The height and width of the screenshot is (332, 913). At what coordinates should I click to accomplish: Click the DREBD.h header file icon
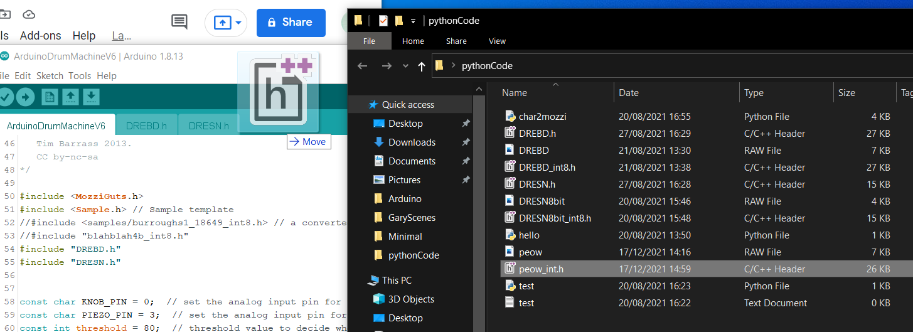point(510,134)
